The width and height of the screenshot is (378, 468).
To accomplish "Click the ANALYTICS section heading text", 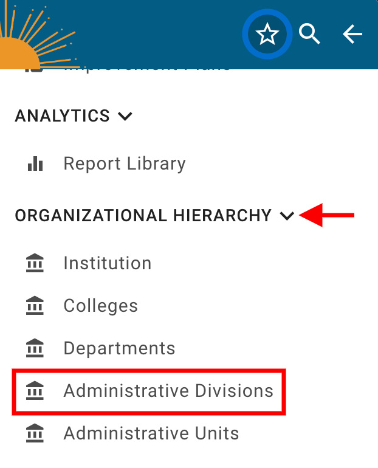I will (x=63, y=115).
